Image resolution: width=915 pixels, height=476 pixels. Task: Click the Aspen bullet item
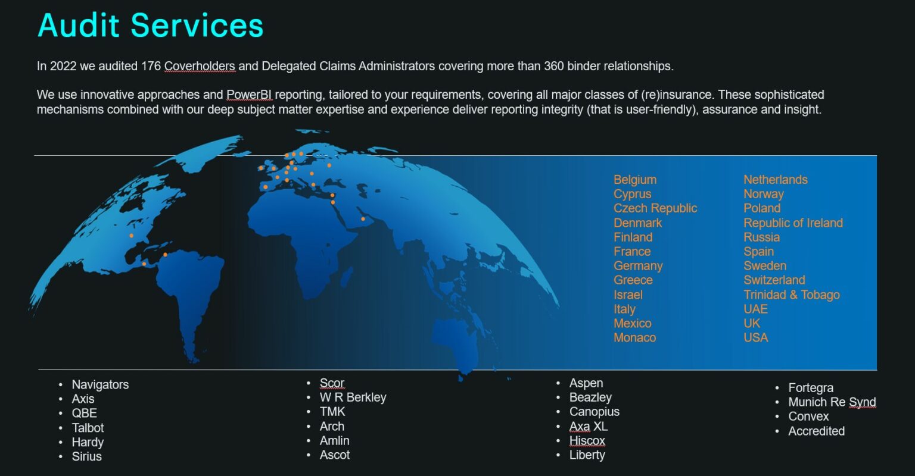pyautogui.click(x=586, y=383)
